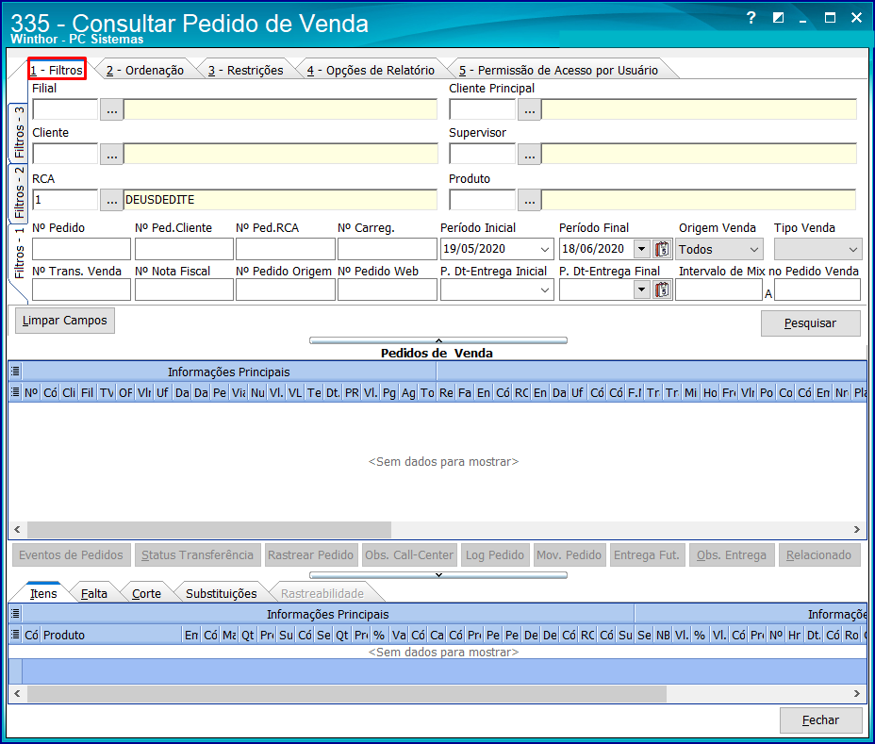Expand the P. Dt-Entrega Inicial dropdown
875x744 pixels.
click(x=545, y=289)
